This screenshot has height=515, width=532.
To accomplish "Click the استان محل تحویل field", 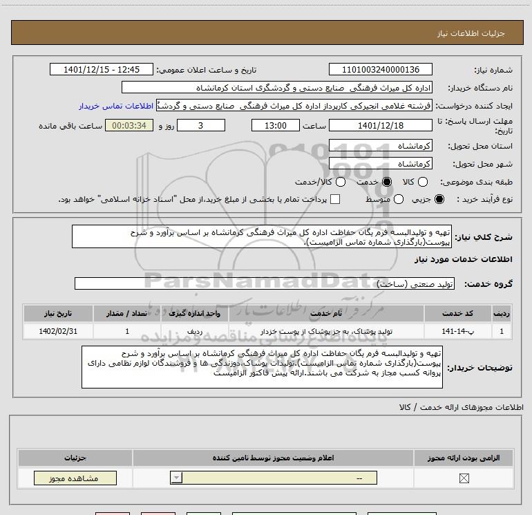I will pyautogui.click(x=380, y=146).
